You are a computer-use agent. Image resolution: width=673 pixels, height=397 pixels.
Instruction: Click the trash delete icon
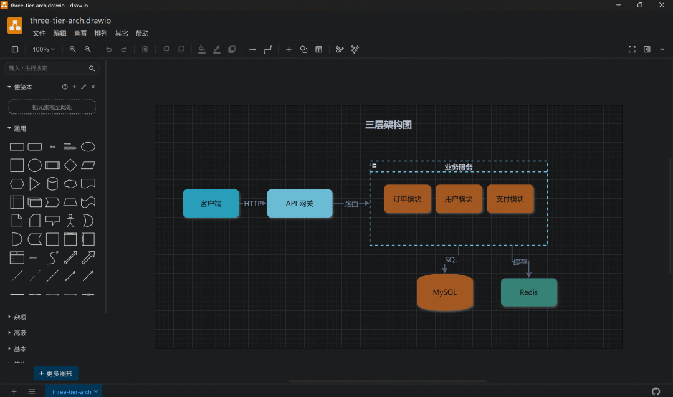pyautogui.click(x=145, y=49)
